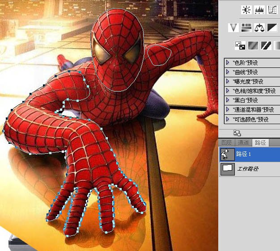Expand the "曲线"预设 preset group
Viewport: 280px width, 251px height.
(228, 72)
